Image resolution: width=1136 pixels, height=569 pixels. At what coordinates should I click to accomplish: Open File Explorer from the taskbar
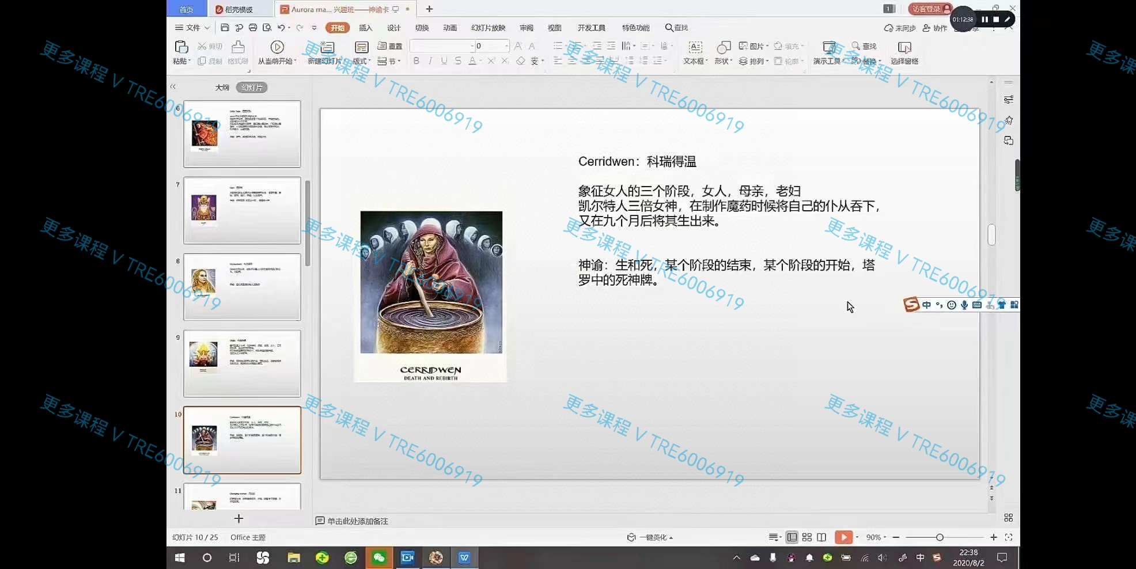click(x=294, y=557)
